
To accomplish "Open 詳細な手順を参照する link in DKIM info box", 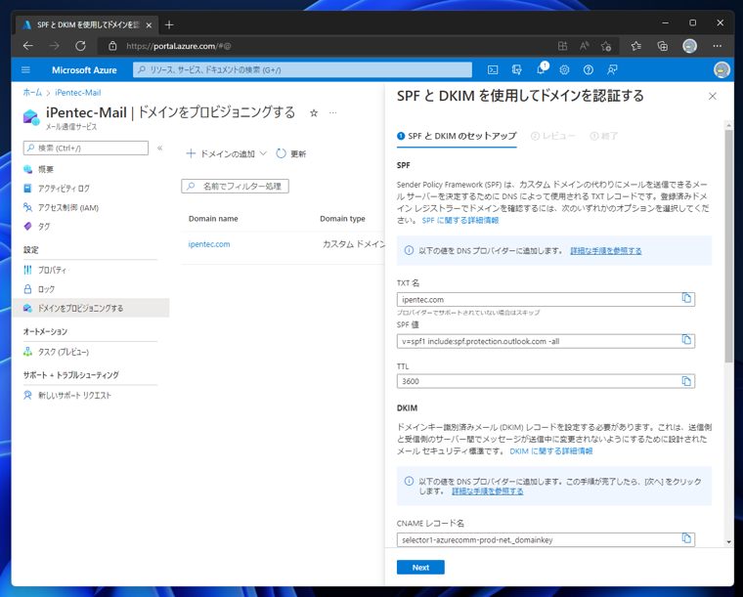I will click(x=488, y=491).
